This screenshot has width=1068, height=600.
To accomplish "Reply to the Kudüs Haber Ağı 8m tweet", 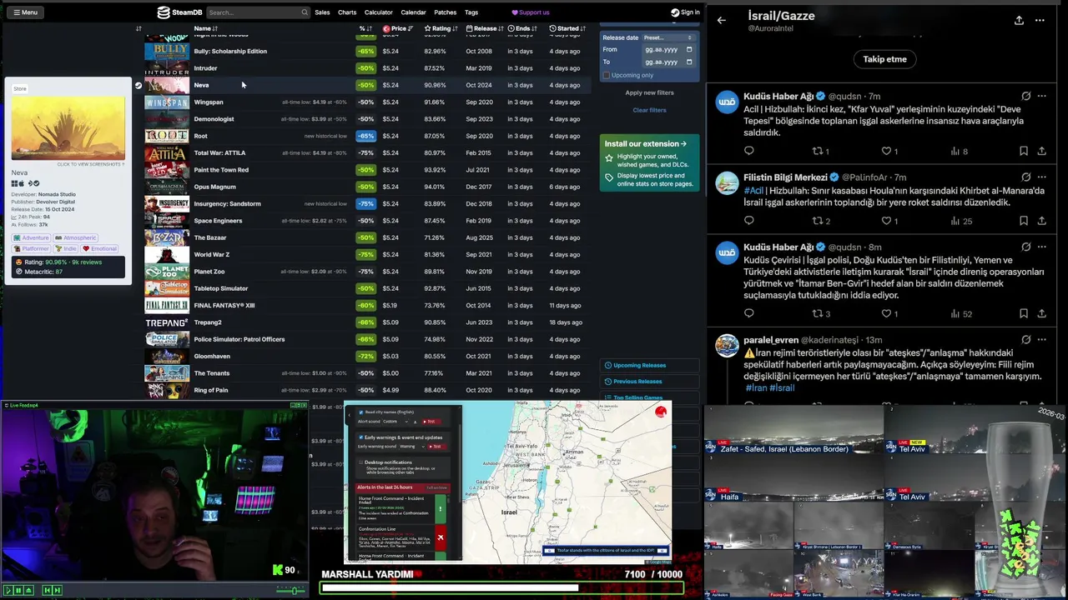I will coord(748,313).
